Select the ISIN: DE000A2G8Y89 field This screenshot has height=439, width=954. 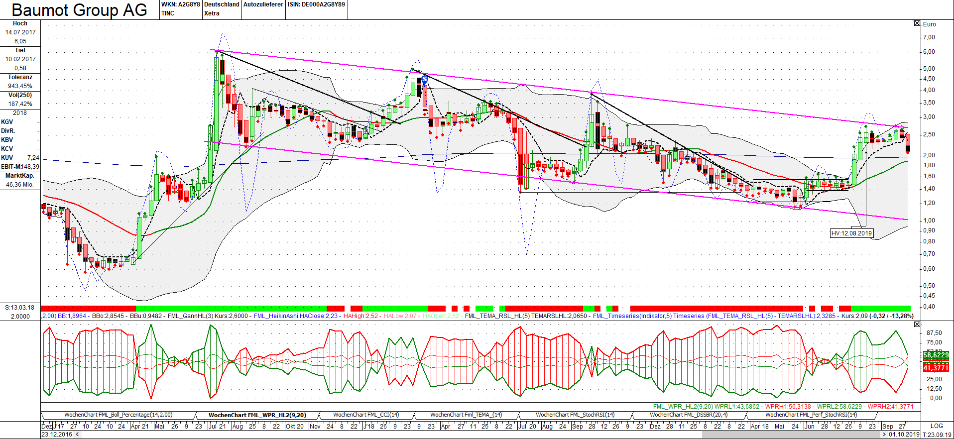click(316, 4)
